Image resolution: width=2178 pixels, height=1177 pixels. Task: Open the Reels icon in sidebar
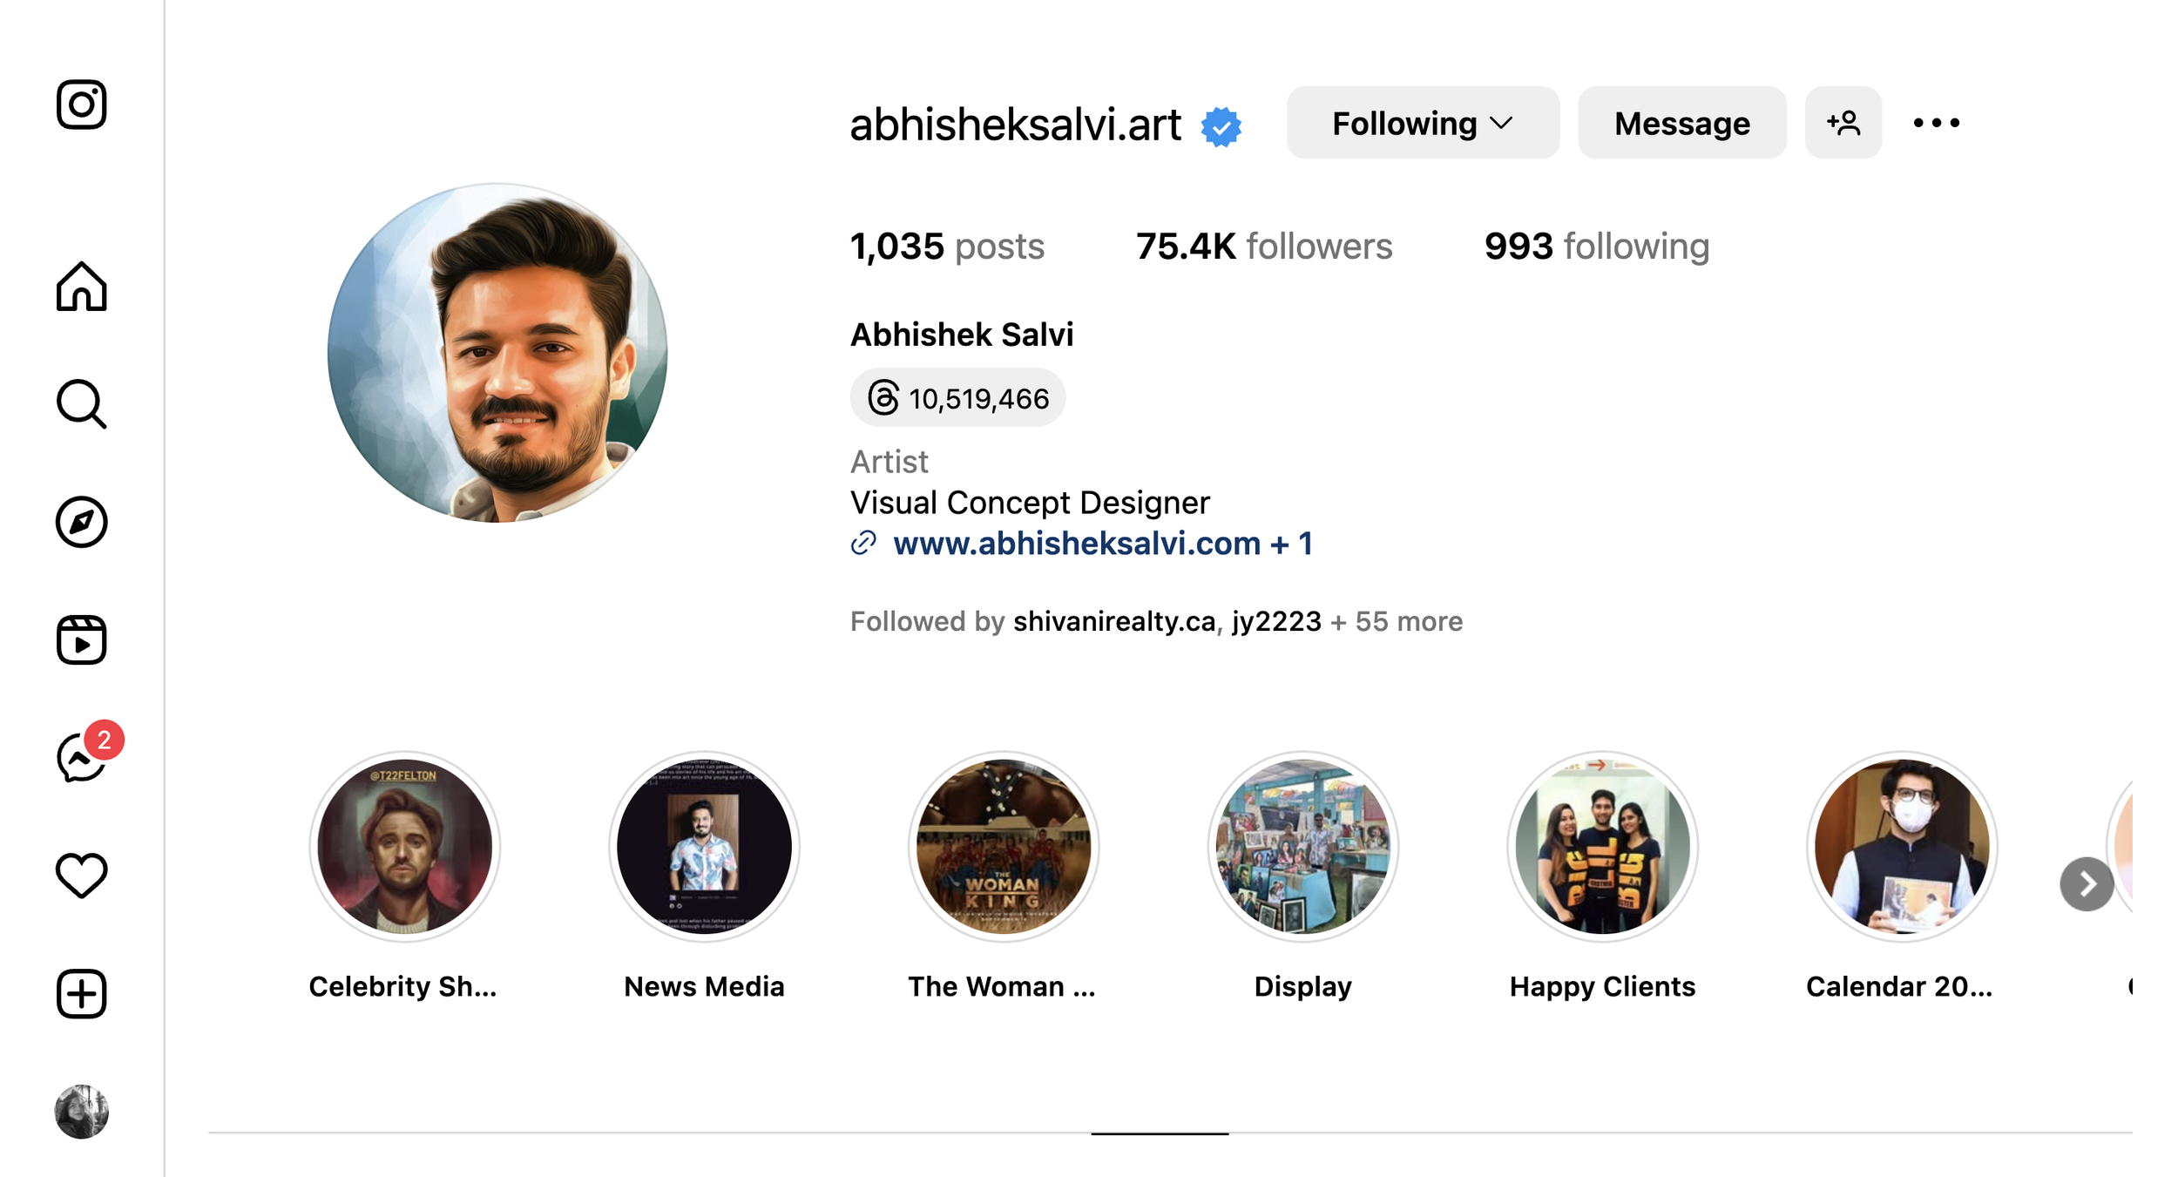[x=82, y=639]
